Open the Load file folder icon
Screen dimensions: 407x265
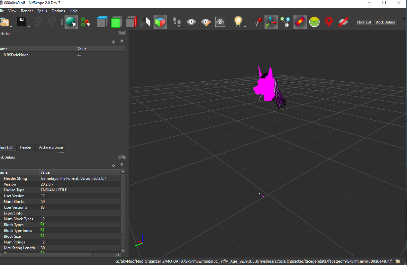4,22
